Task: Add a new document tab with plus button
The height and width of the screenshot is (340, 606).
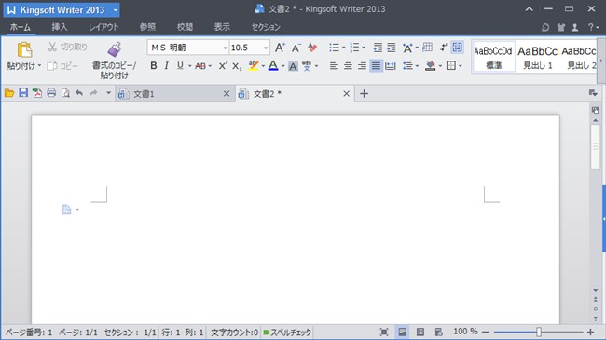Action: tap(364, 94)
